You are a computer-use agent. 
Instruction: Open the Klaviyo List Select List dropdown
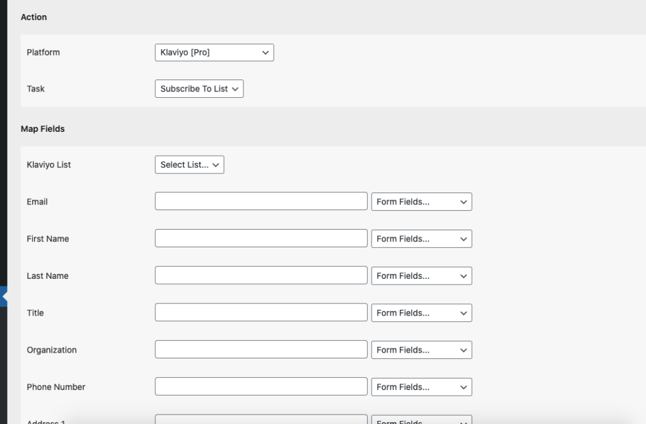point(189,165)
